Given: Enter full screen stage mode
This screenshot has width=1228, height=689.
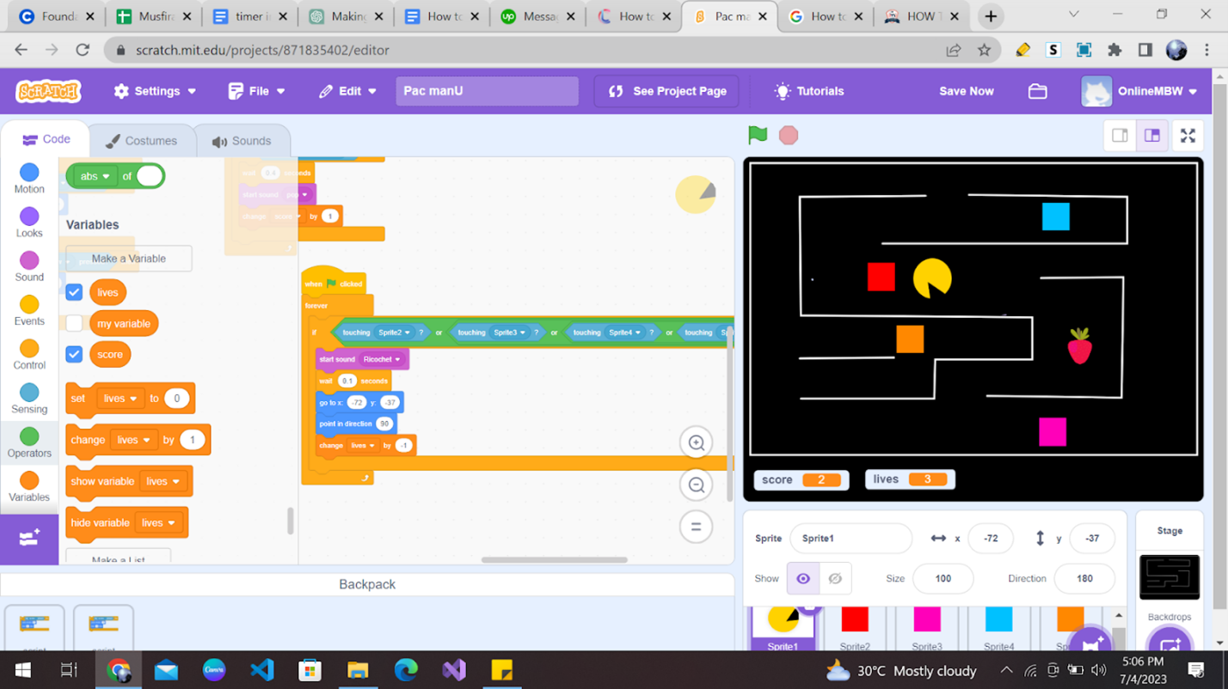Looking at the screenshot, I should [x=1188, y=136].
